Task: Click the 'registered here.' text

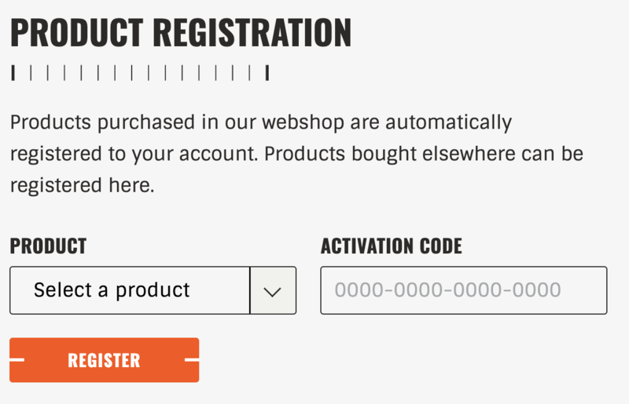Action: click(x=83, y=185)
